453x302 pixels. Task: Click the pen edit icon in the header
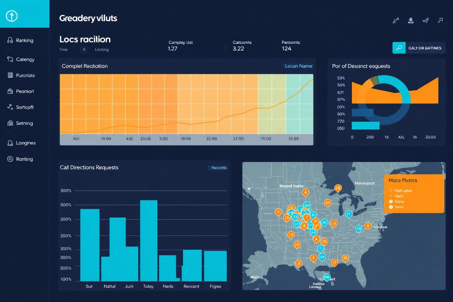(396, 21)
